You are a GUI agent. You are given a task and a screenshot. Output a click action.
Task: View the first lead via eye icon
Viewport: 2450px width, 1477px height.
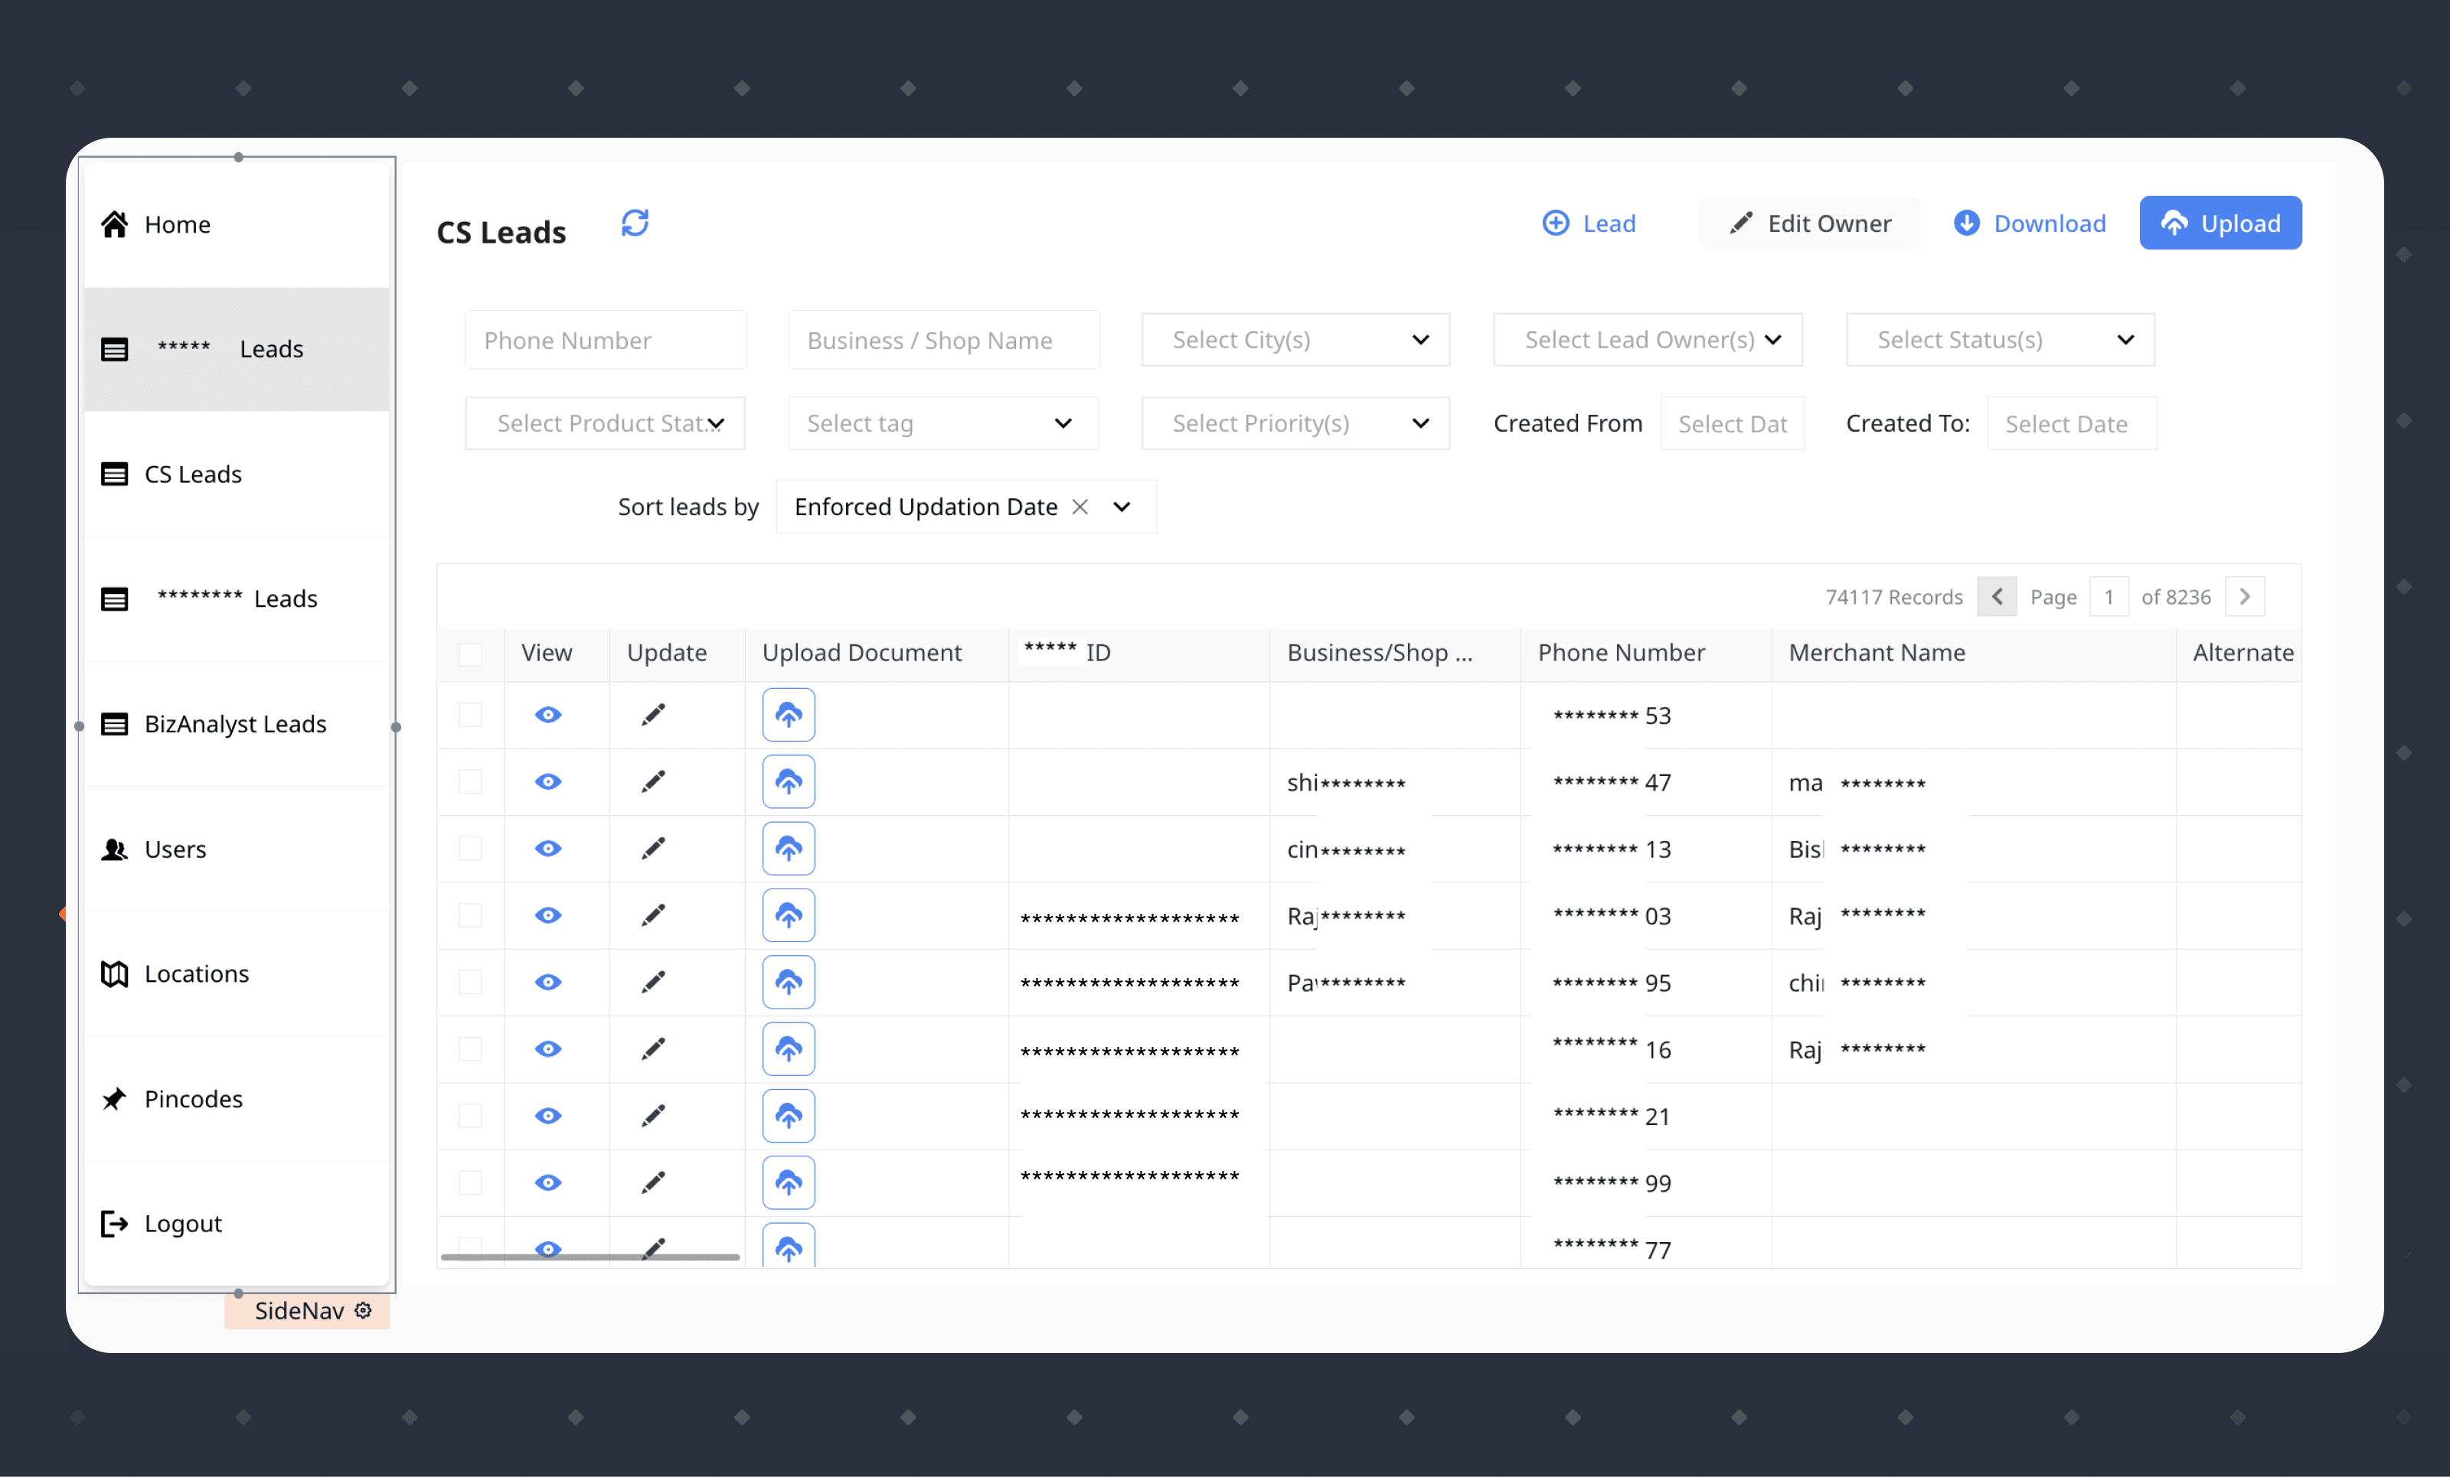pos(547,715)
